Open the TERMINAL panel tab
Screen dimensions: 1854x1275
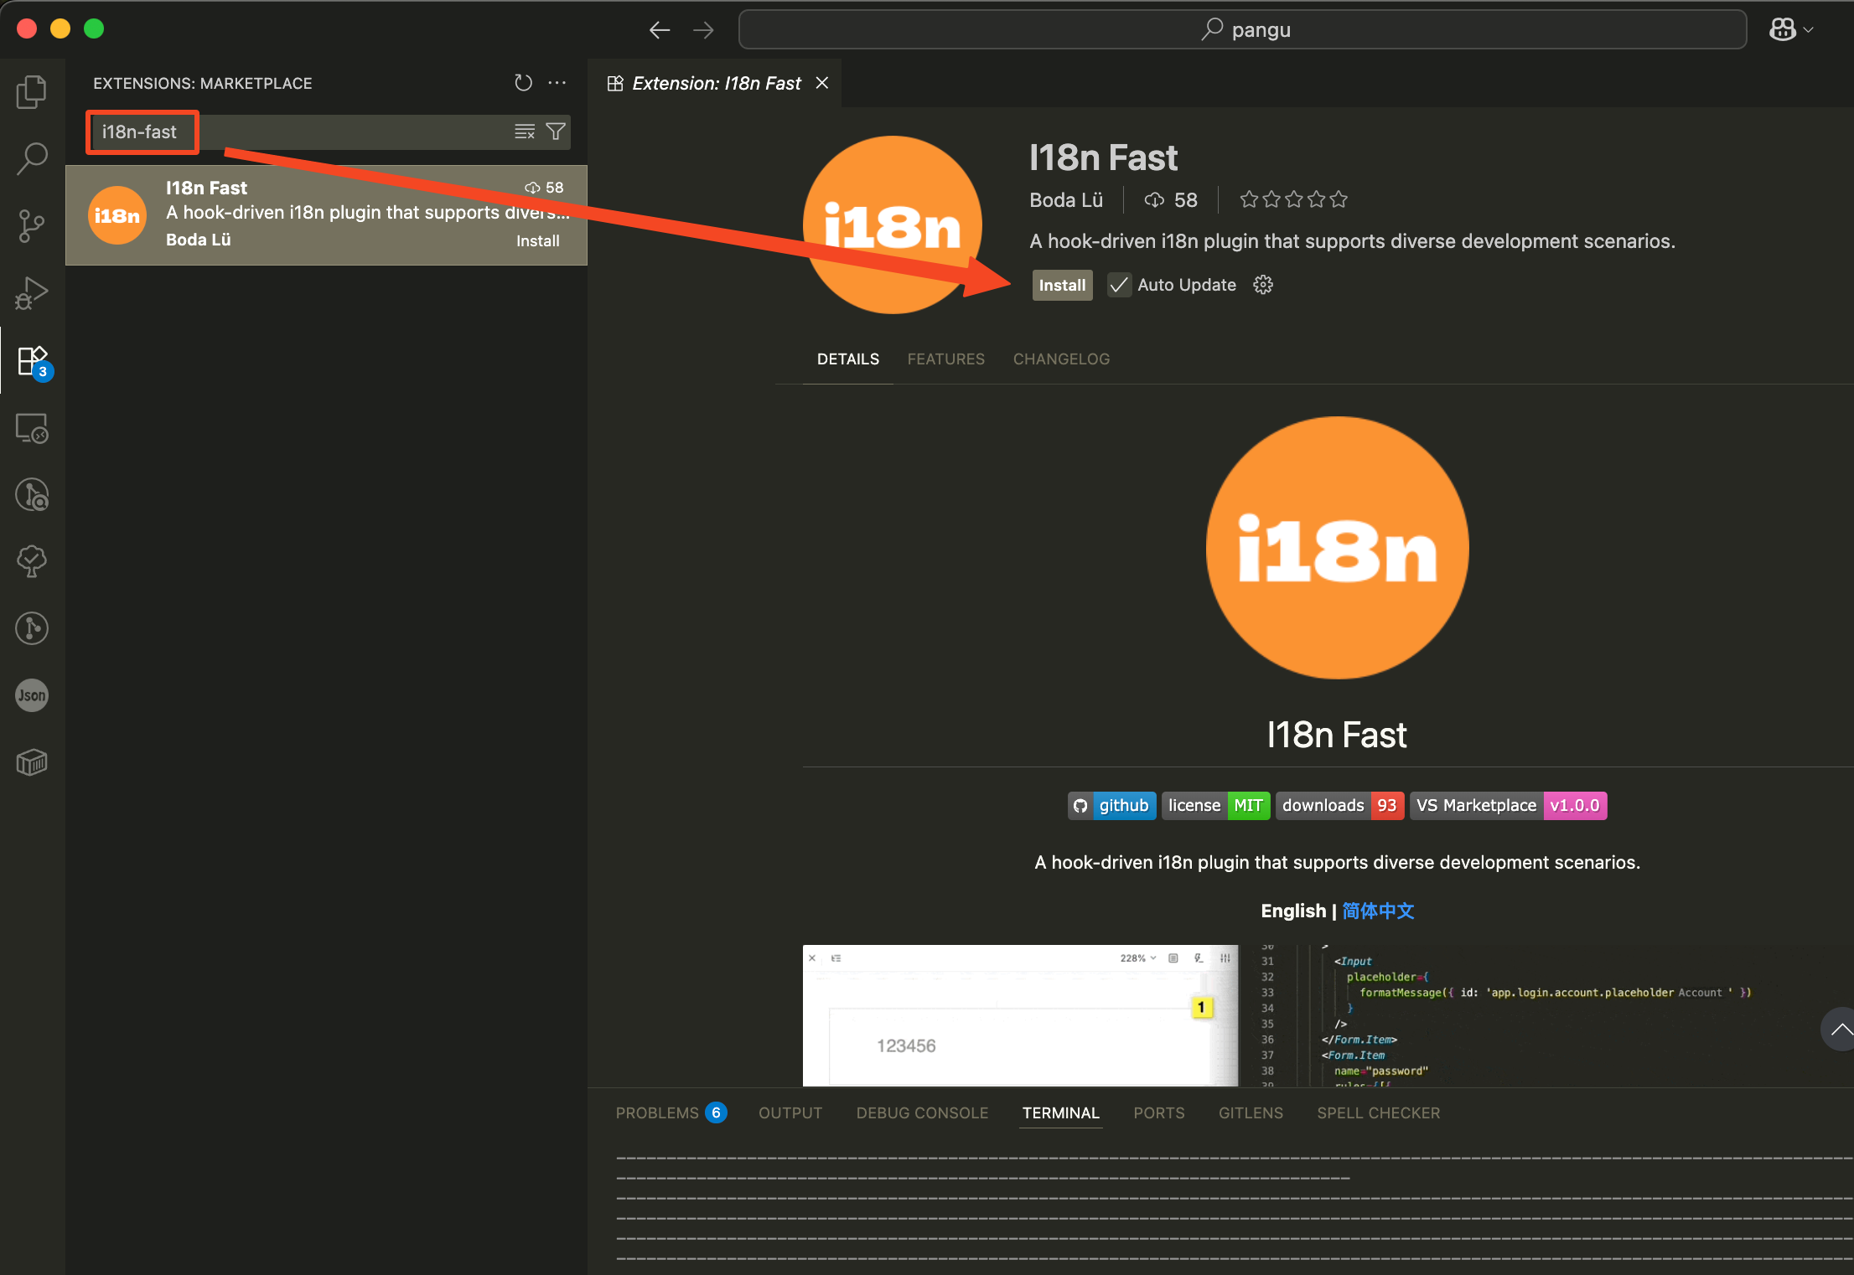(1060, 1112)
